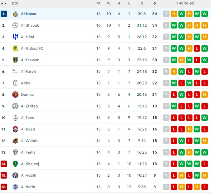Click the Al Khaleej green crest
This screenshot has width=212, height=193.
[x=15, y=164]
